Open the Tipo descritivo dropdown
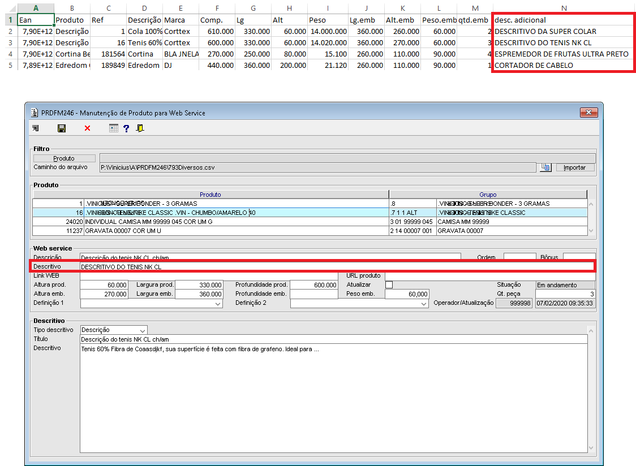 point(143,330)
